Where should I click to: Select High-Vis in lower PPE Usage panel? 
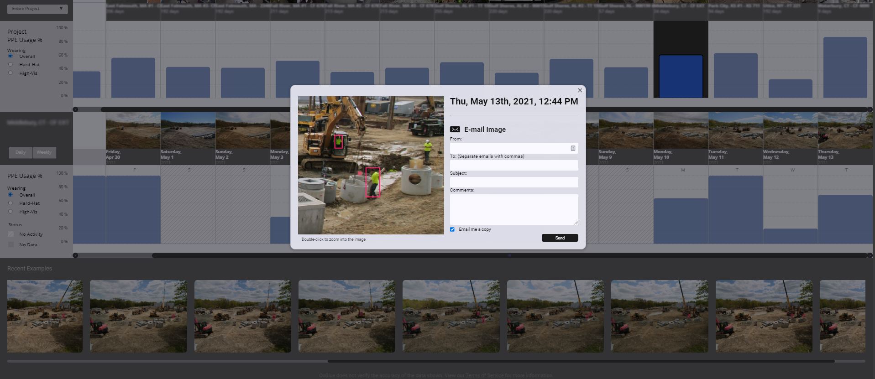point(10,211)
